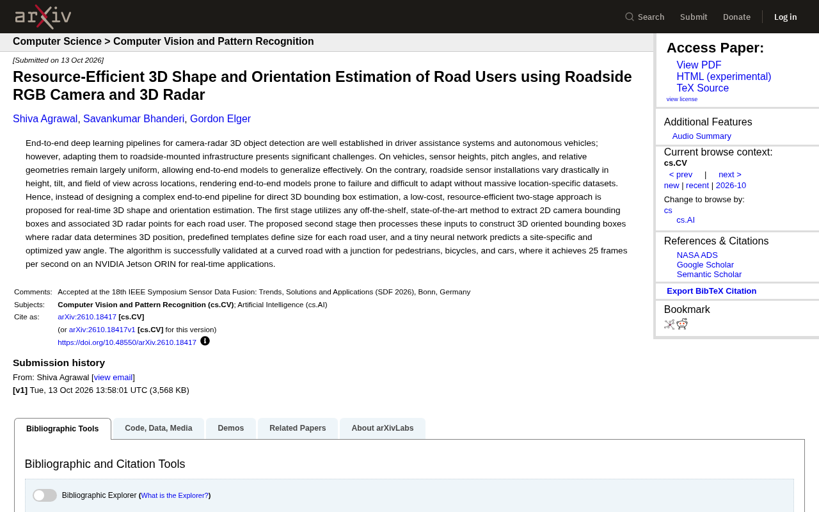Open HTML (experimental) version
The height and width of the screenshot is (512, 819).
724,77
